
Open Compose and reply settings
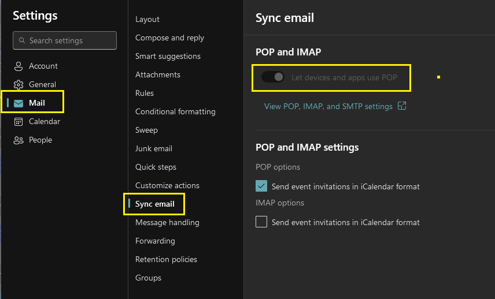(169, 38)
